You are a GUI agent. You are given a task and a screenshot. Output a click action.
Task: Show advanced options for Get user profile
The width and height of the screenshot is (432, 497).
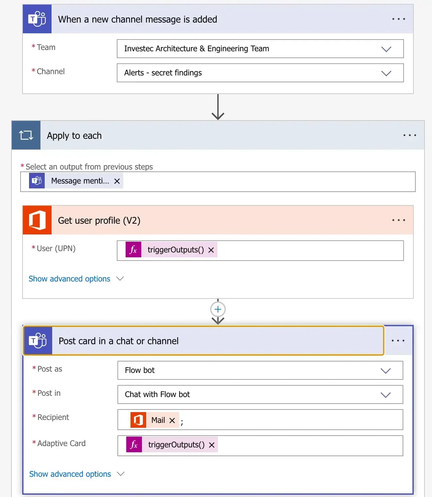(69, 279)
